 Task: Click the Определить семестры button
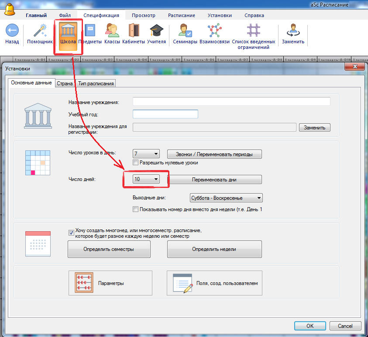[x=109, y=249]
